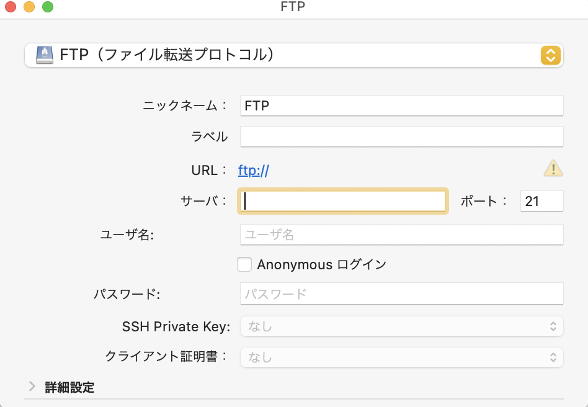The image size is (588, 407).
Task: Click the ユーザ名 text field
Action: (x=401, y=235)
